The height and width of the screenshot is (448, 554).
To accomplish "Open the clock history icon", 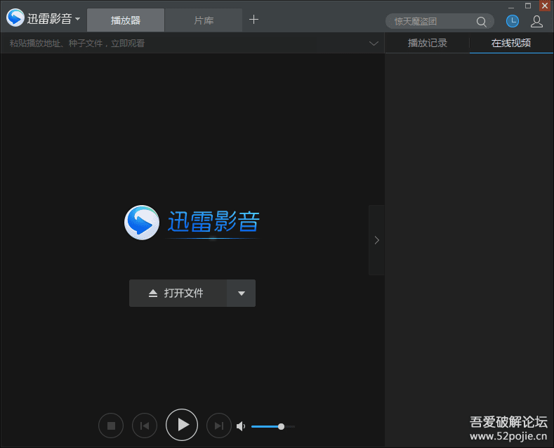I will pos(513,21).
